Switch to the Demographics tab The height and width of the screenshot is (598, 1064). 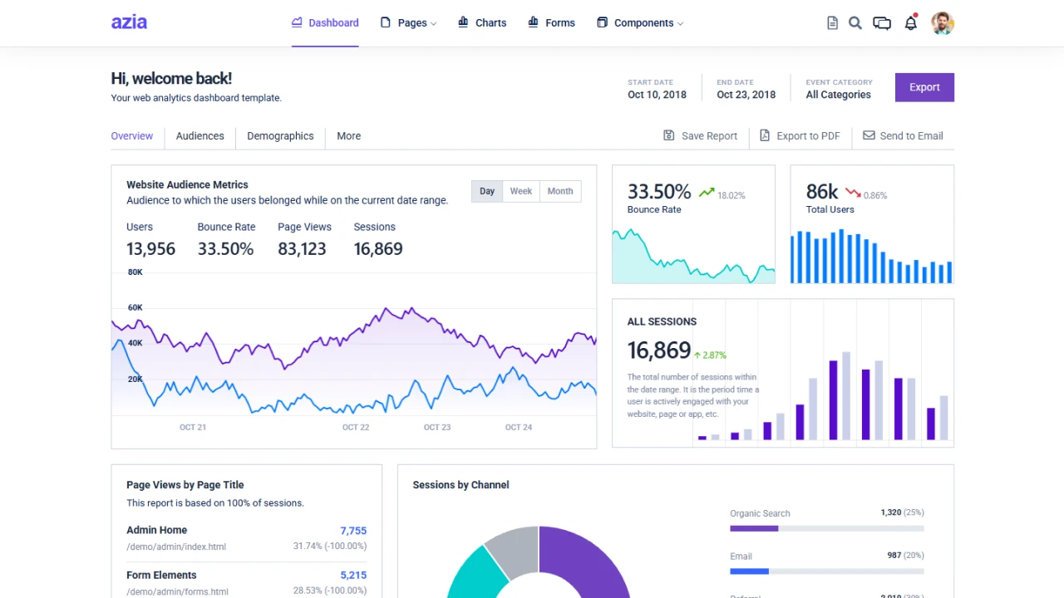280,136
